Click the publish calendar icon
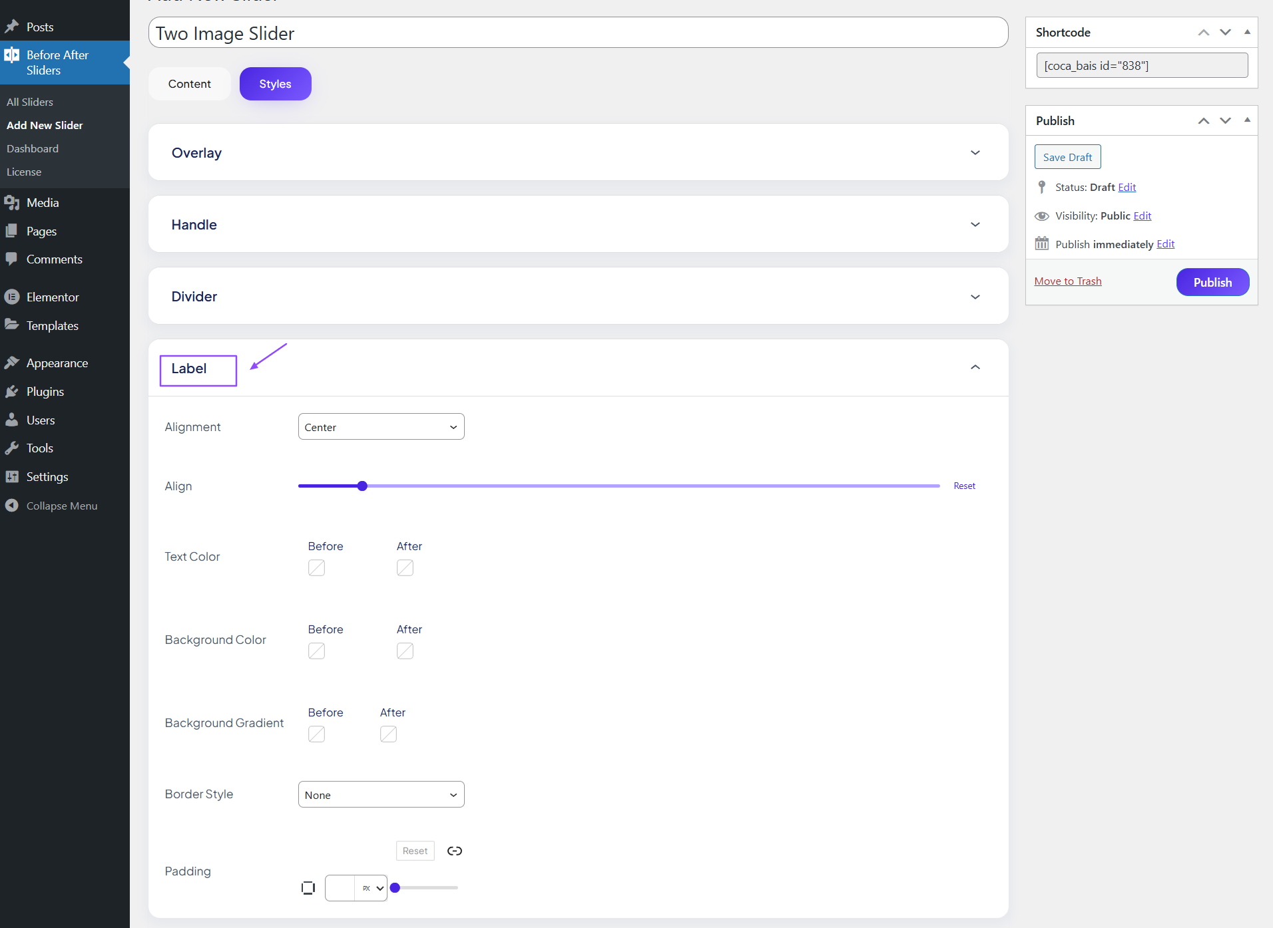1273x928 pixels. tap(1042, 243)
